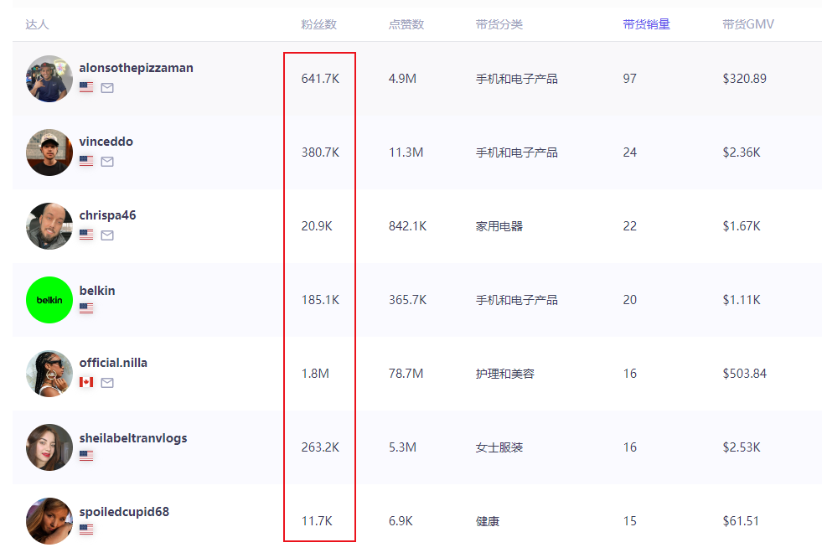Click the US flag icon under belkin

[x=86, y=308]
